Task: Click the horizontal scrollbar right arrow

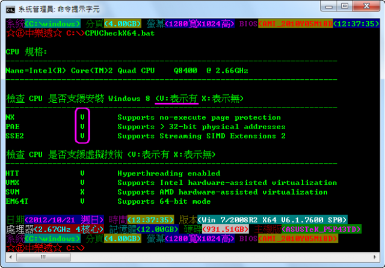Action: 375,257
